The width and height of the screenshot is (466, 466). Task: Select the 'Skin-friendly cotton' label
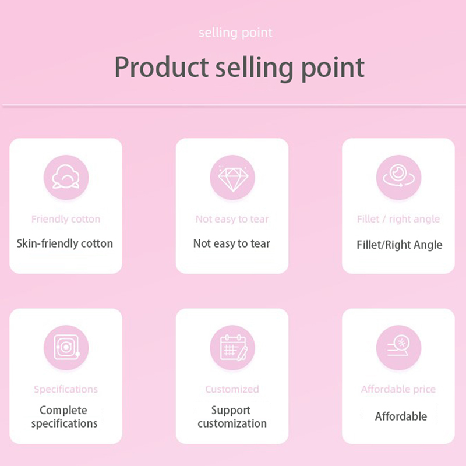click(65, 243)
